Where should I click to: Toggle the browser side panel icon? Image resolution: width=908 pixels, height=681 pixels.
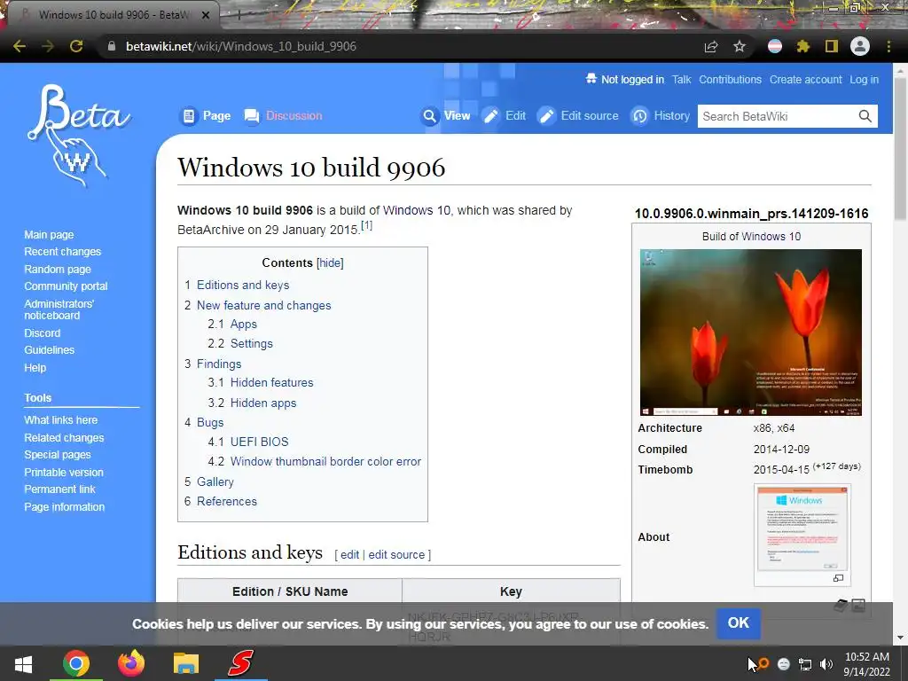click(832, 46)
